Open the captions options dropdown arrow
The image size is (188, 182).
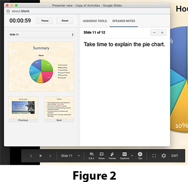point(132,156)
